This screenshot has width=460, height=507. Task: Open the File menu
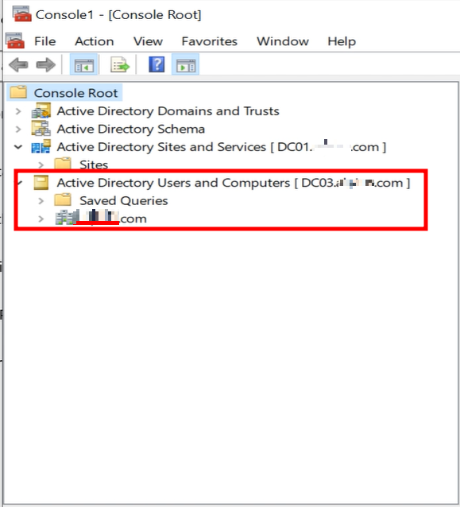pos(45,41)
